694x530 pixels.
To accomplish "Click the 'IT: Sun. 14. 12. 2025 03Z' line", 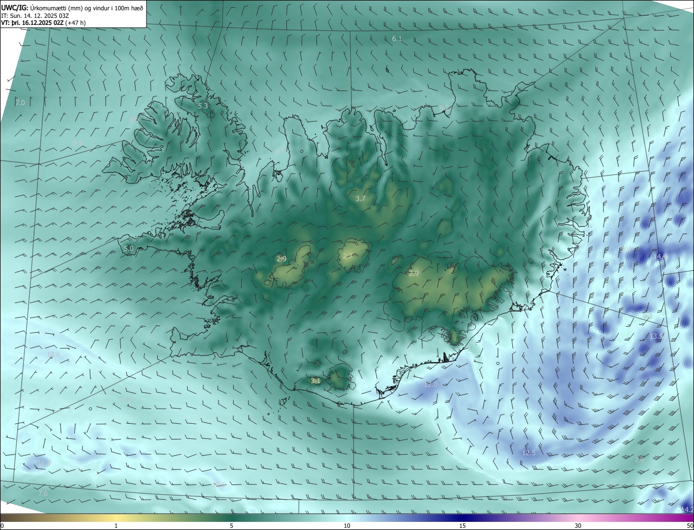I will point(35,16).
